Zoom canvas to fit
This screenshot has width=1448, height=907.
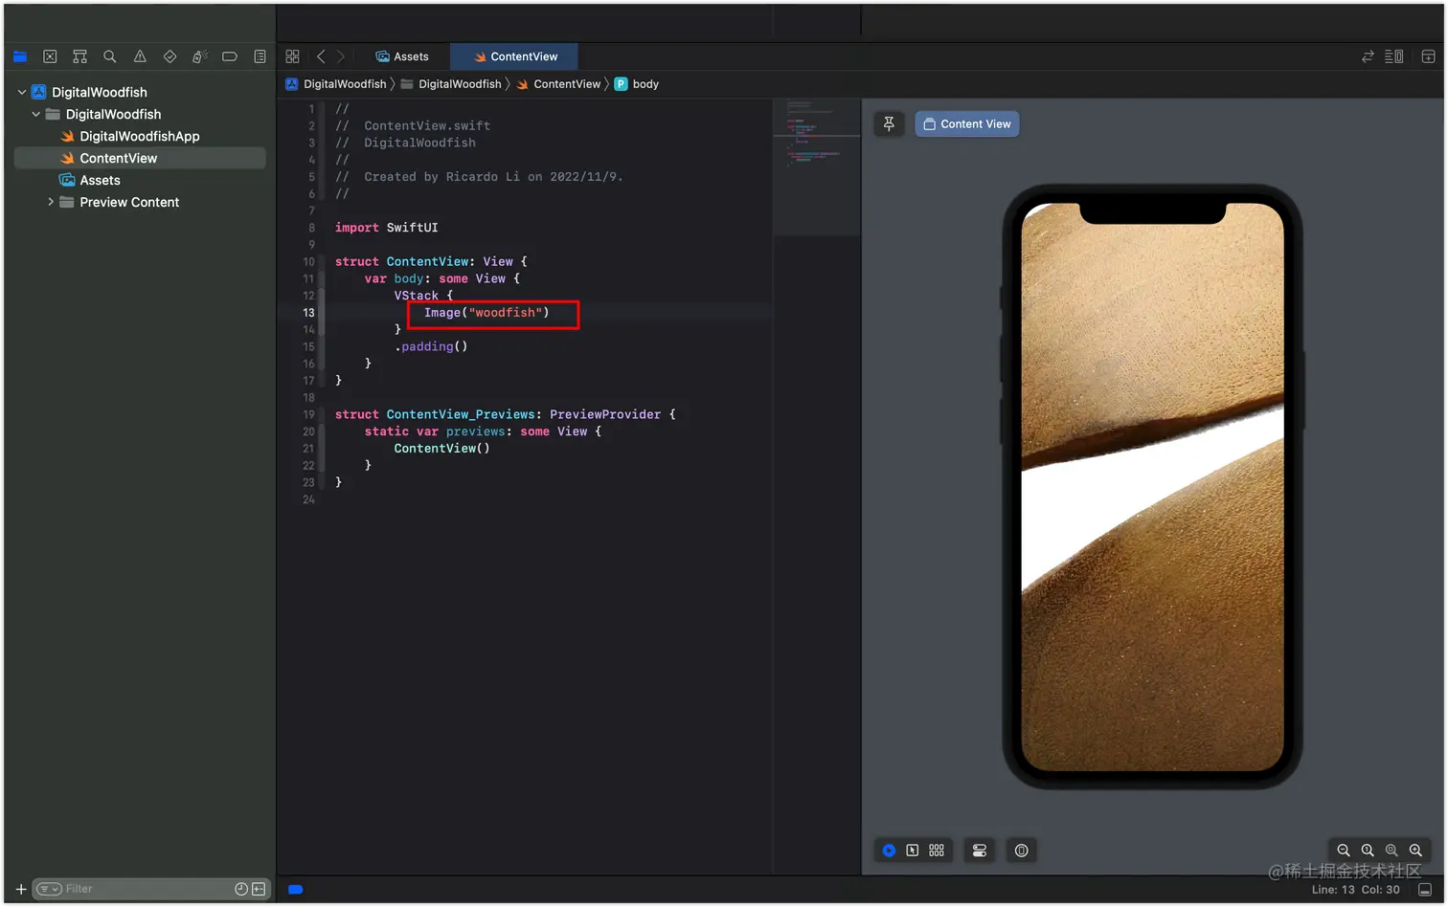pyautogui.click(x=1391, y=851)
